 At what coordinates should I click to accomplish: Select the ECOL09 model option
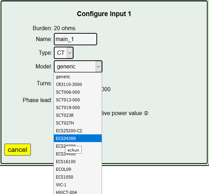click(x=78, y=169)
